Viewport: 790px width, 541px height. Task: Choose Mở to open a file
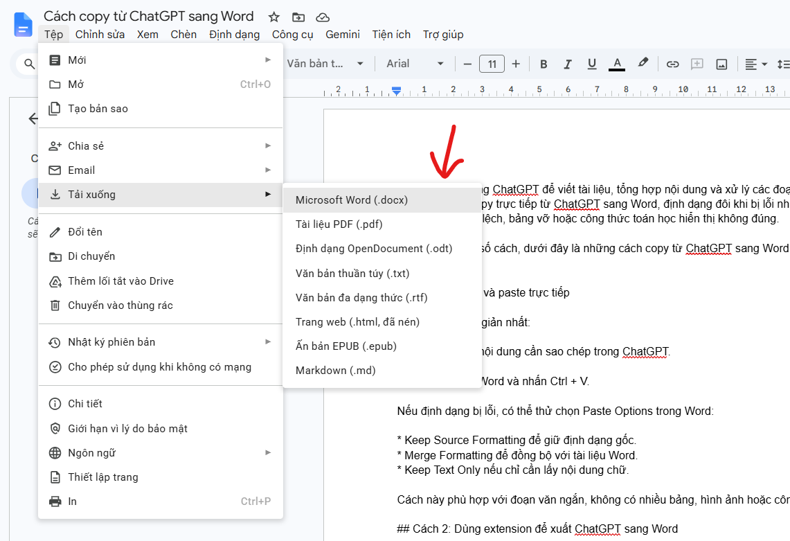(x=160, y=85)
